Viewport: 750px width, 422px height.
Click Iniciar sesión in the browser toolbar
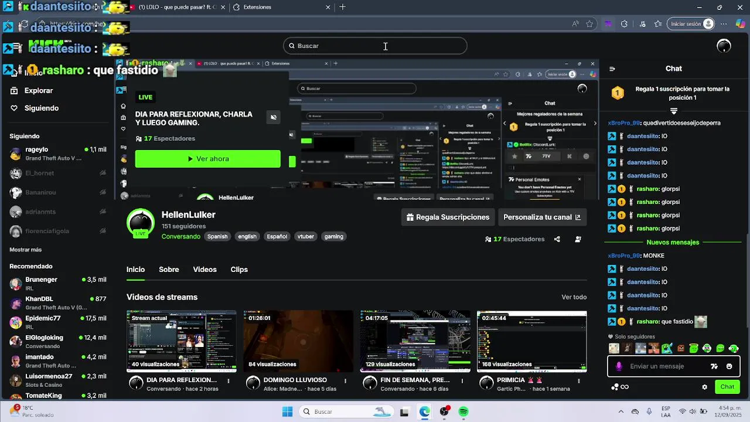point(691,24)
